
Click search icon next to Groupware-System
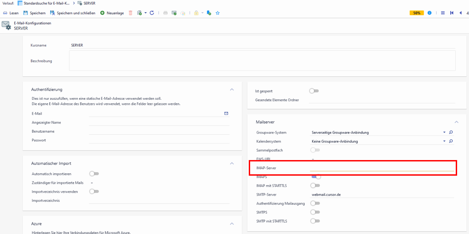[x=451, y=132]
